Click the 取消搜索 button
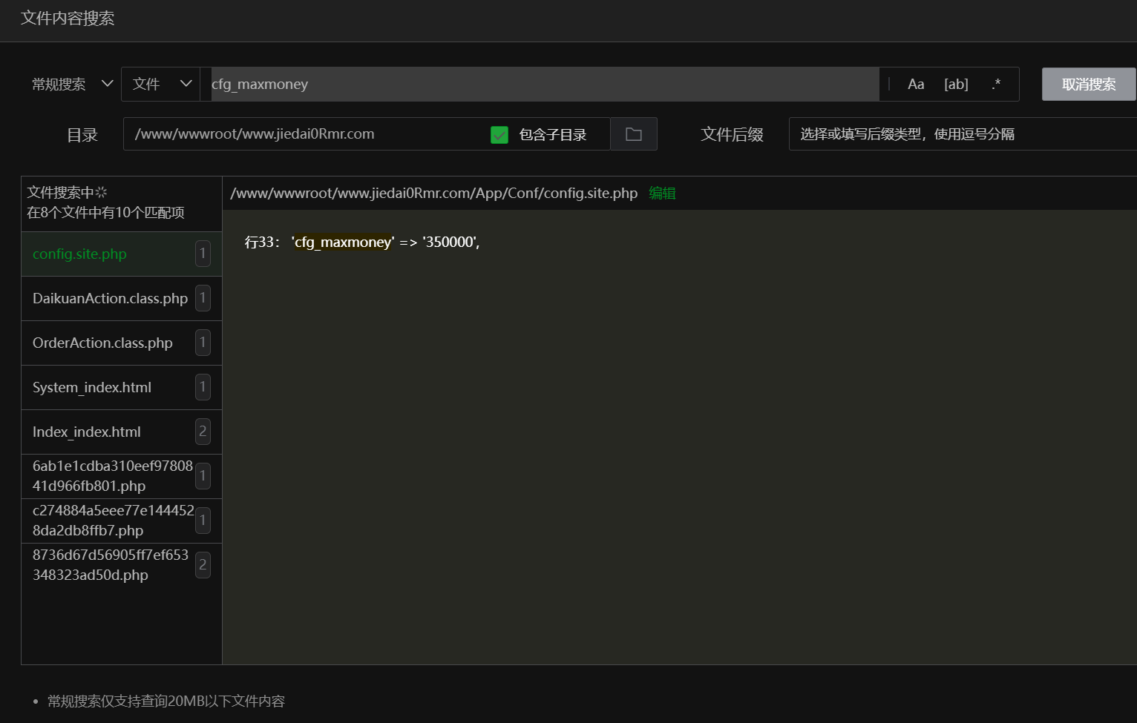This screenshot has height=723, width=1137. pyautogui.click(x=1088, y=85)
